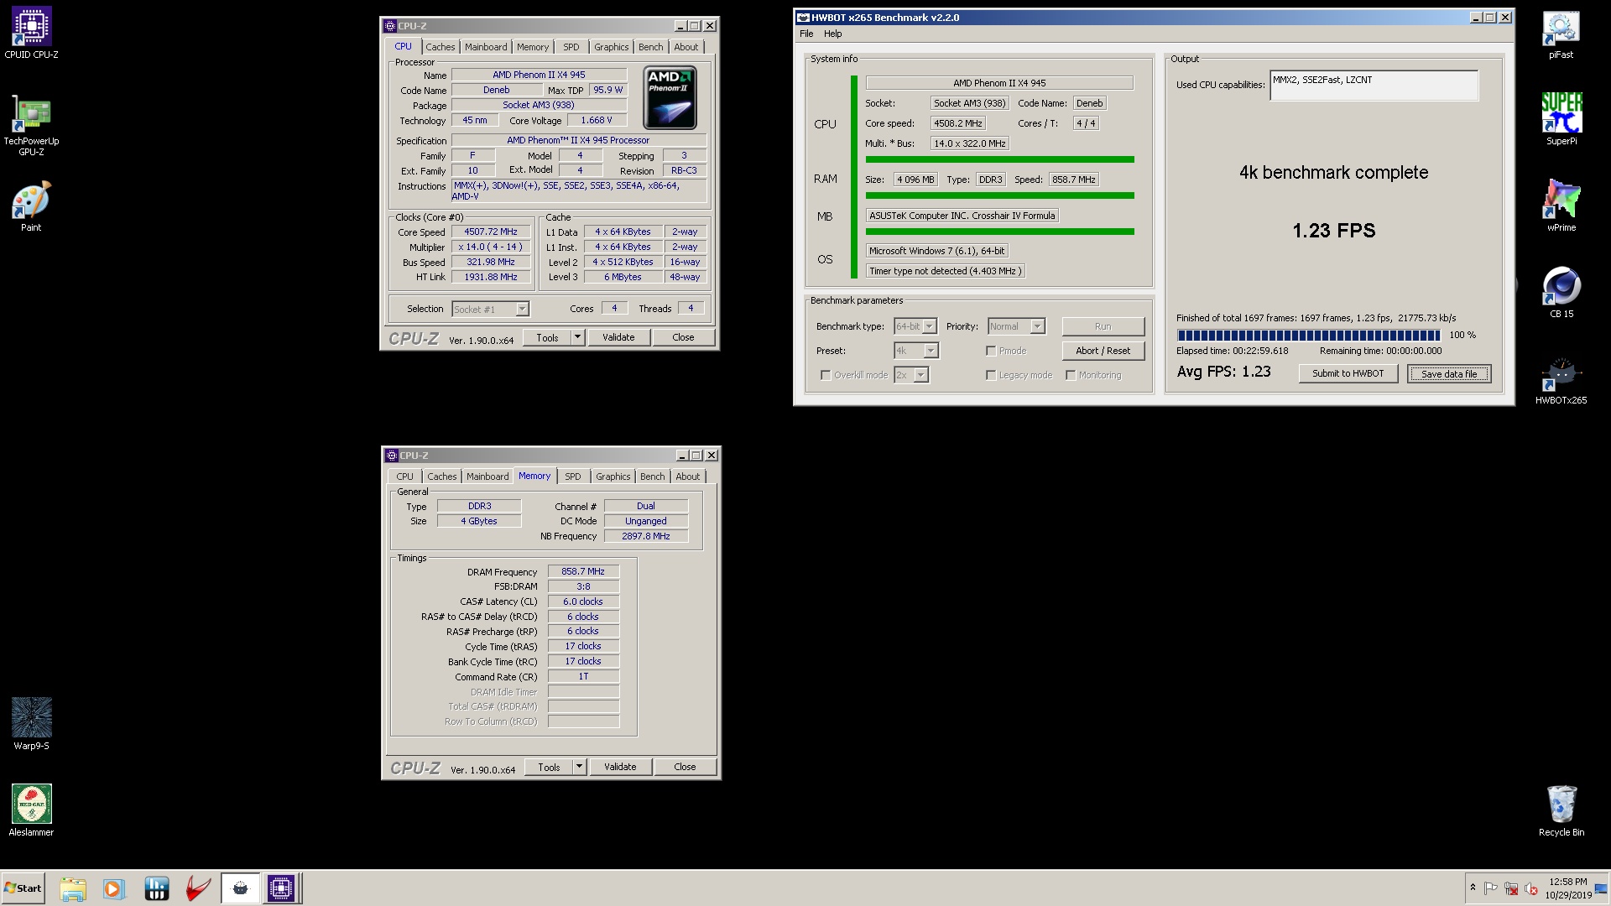The height and width of the screenshot is (906, 1611).
Task: Open About tab in lower CPU-Z
Action: click(687, 476)
